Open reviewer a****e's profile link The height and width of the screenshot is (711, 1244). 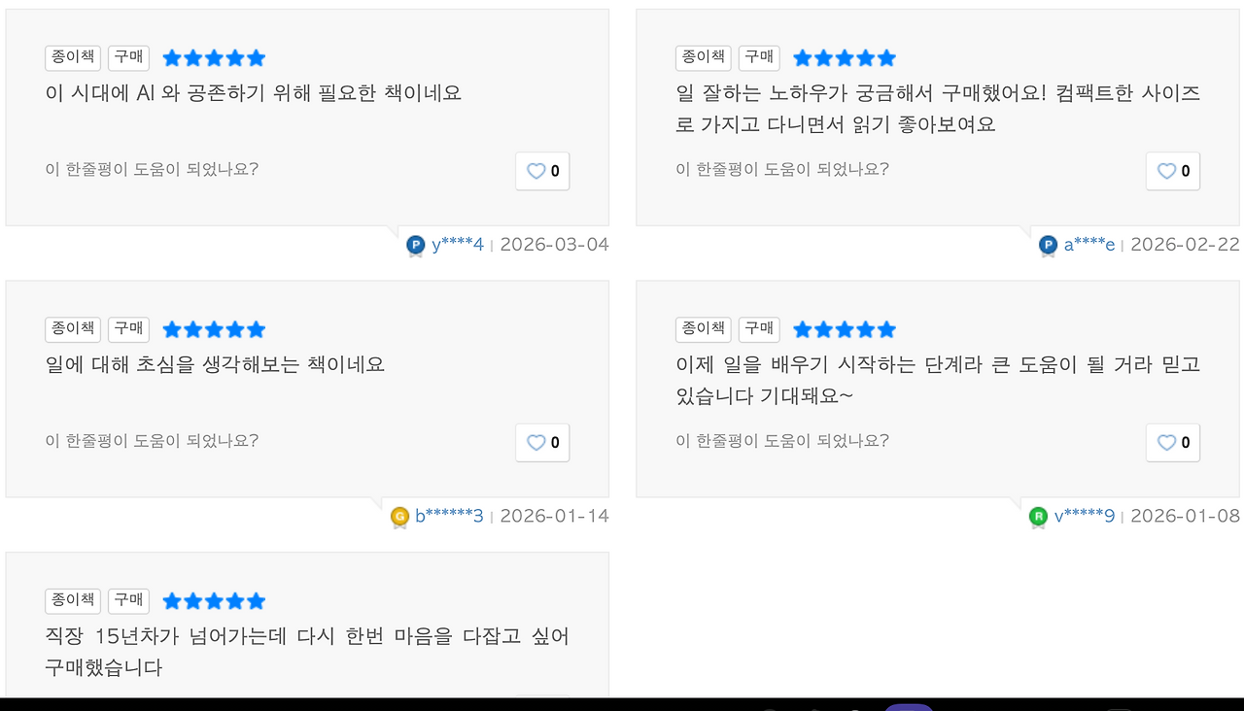pyautogui.click(x=1088, y=246)
